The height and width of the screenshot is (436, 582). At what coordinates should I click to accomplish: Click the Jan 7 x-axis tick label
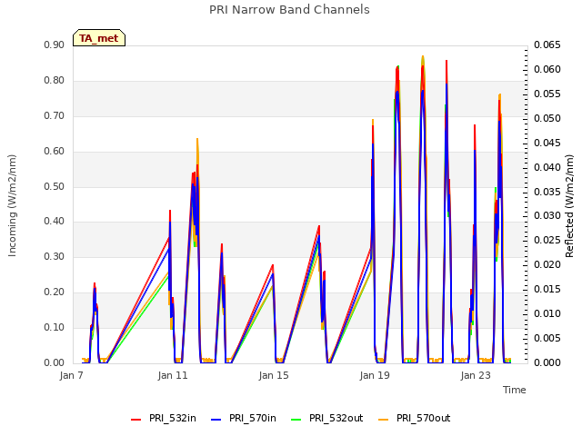[x=71, y=375]
